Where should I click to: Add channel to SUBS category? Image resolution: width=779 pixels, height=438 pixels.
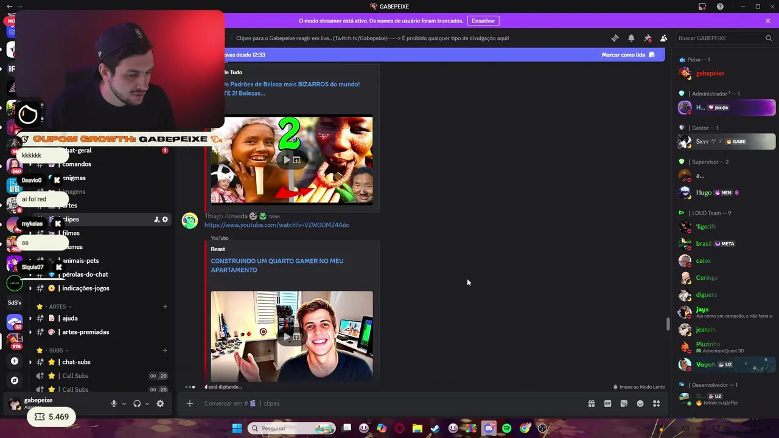[x=165, y=350]
